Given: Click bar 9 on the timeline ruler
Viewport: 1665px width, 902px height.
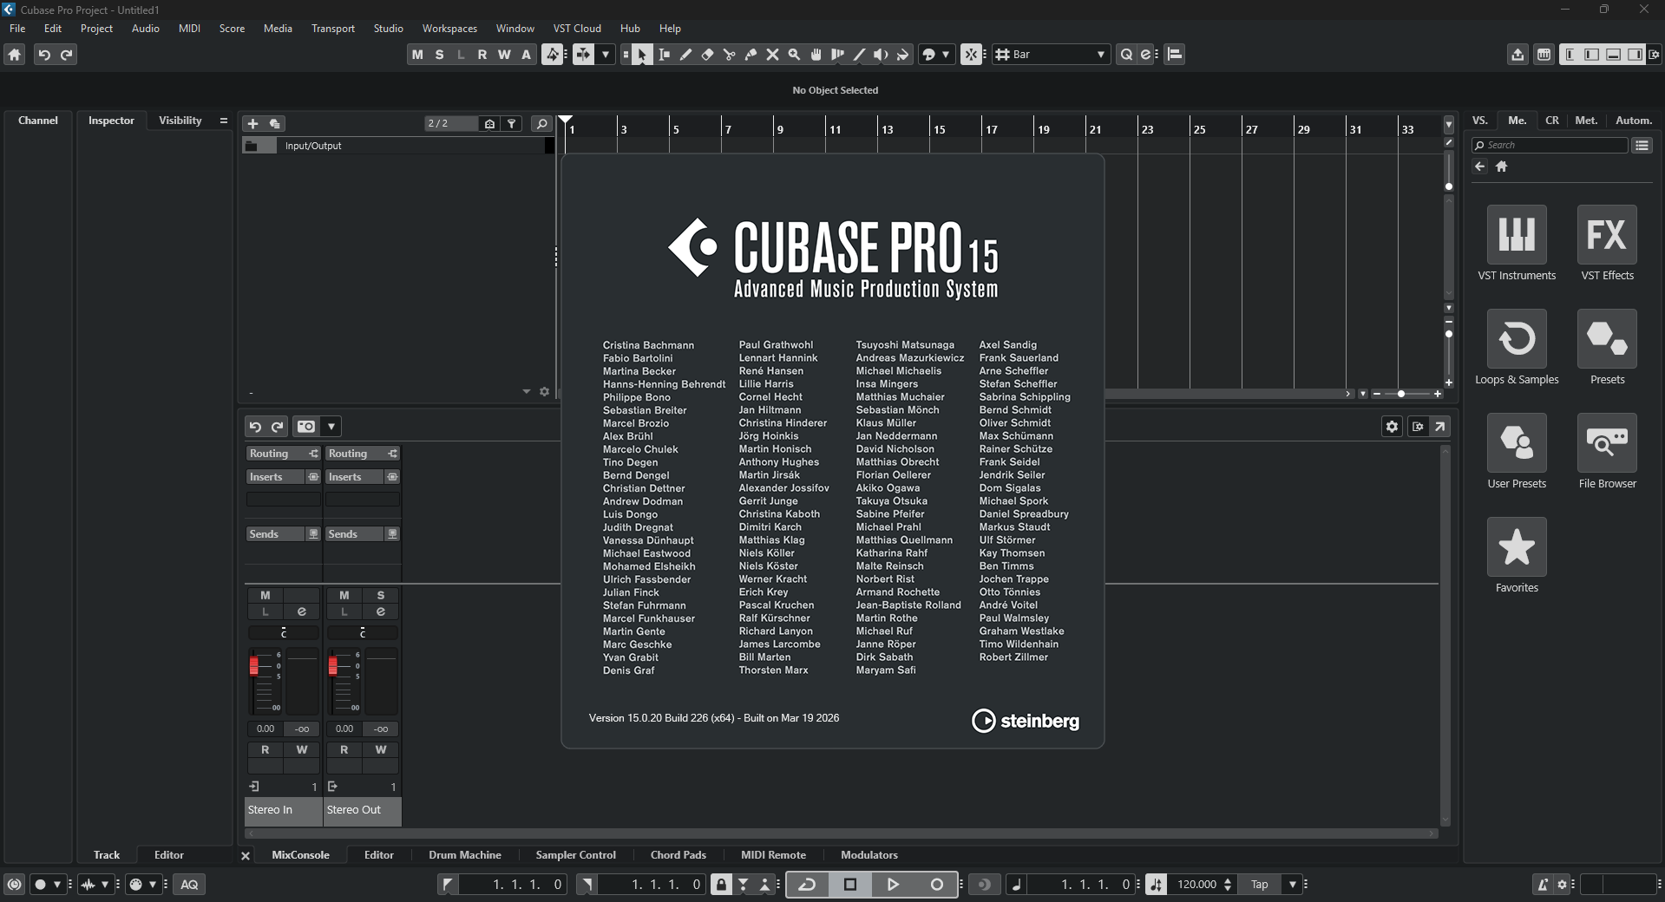Looking at the screenshot, I should [x=780, y=129].
